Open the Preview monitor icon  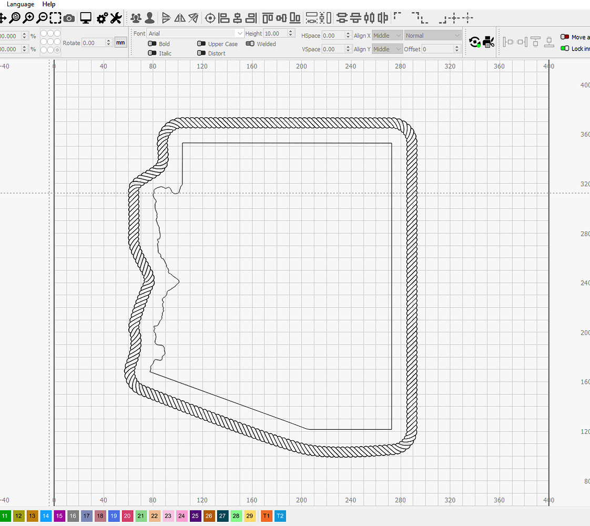click(86, 18)
